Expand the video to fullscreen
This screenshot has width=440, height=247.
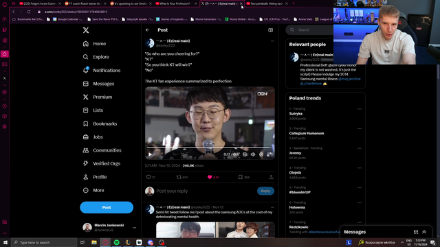(x=269, y=154)
